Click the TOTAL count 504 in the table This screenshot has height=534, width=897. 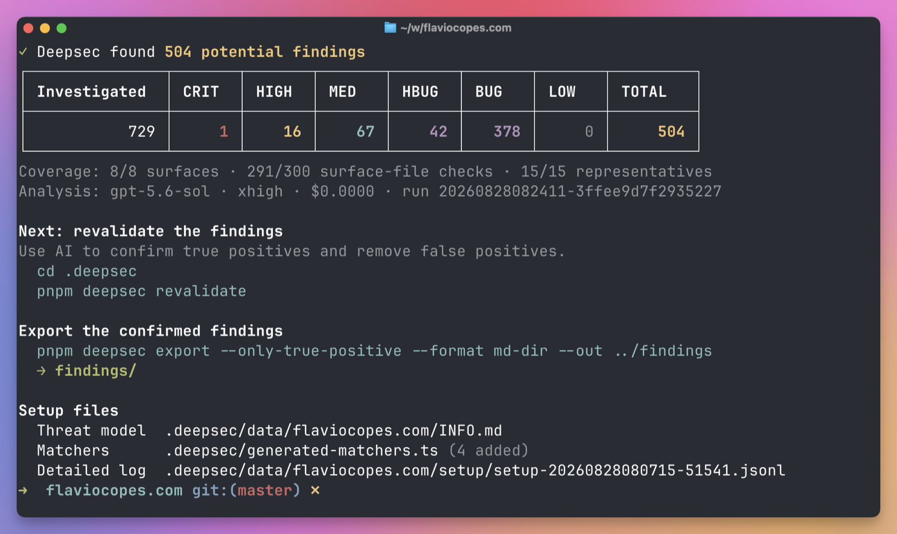[x=671, y=131]
